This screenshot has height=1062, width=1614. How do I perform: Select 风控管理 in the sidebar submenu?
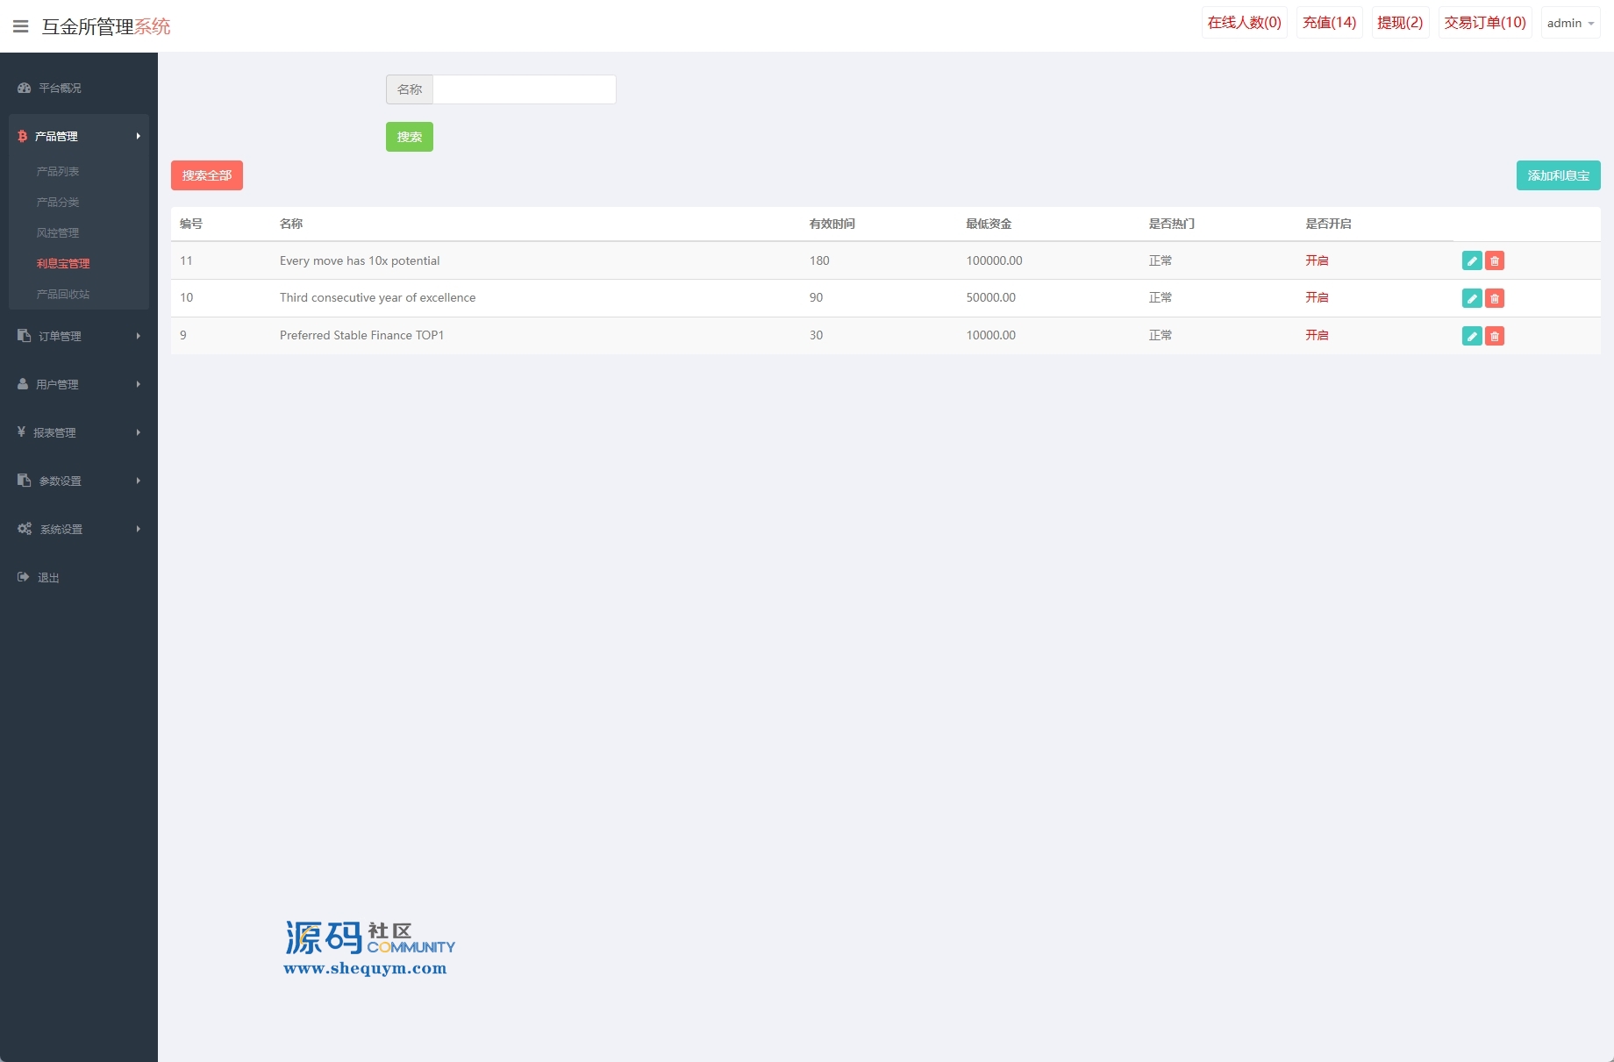pyautogui.click(x=58, y=232)
